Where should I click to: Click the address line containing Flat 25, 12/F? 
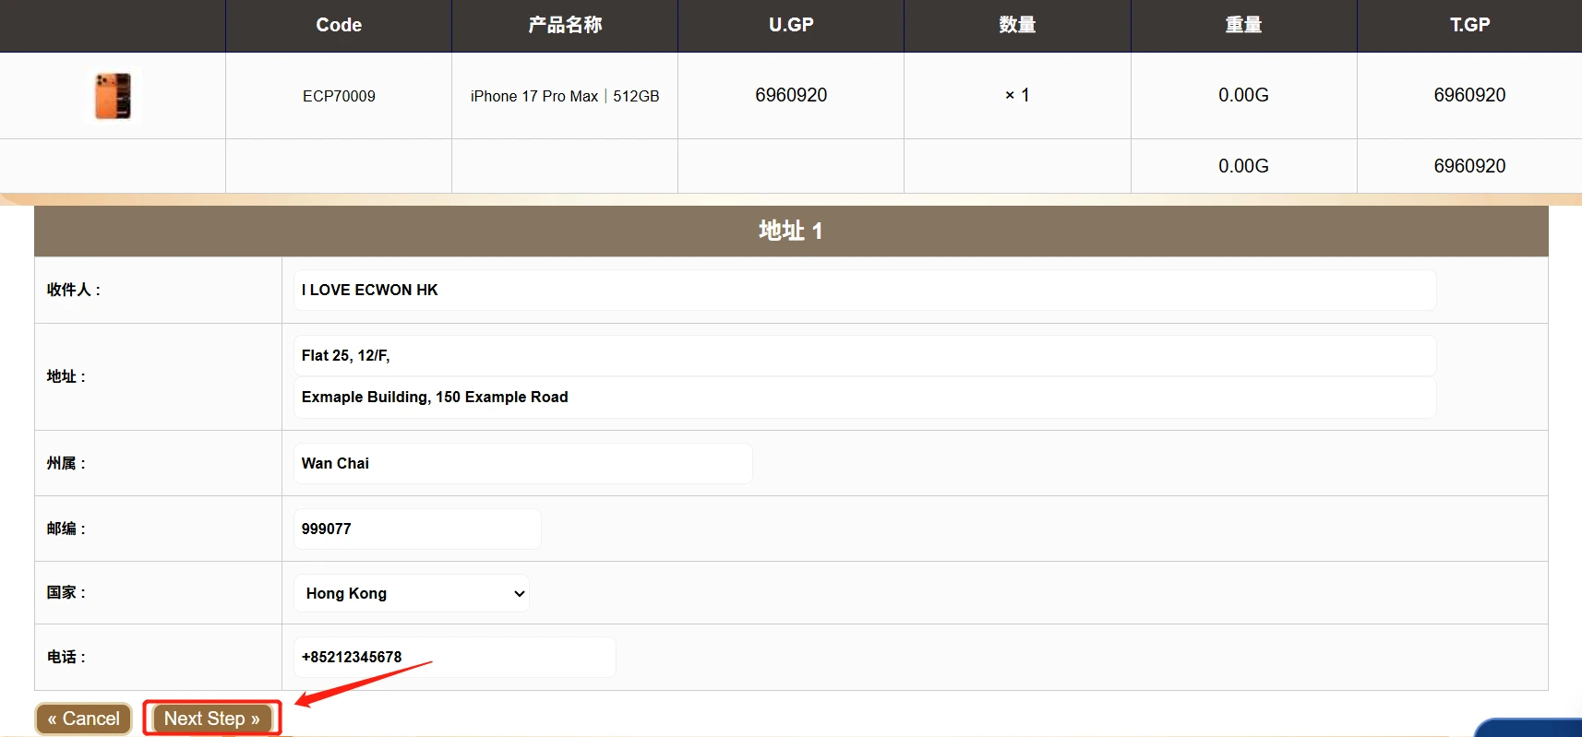click(864, 356)
